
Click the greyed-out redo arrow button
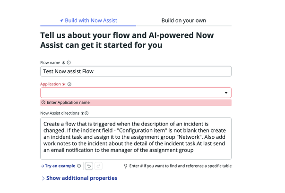98,166
